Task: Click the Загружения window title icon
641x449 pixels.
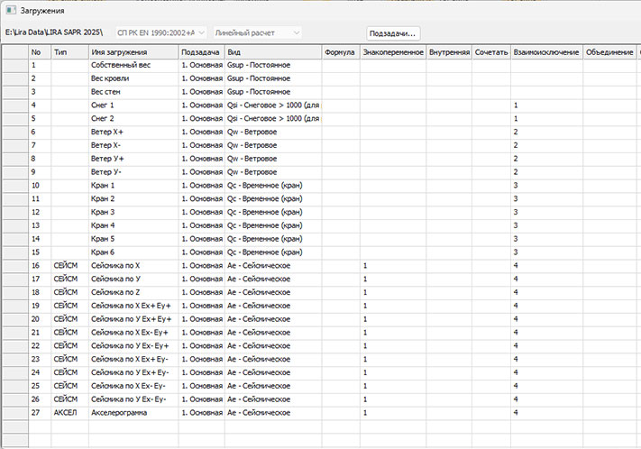Action: pyautogui.click(x=11, y=11)
